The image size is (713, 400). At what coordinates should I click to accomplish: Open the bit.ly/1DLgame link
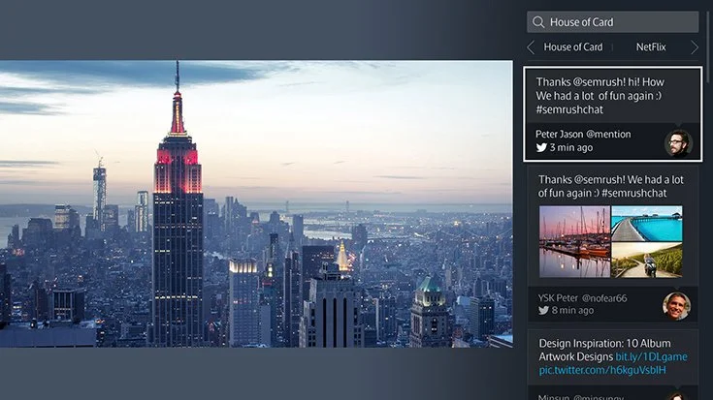click(x=651, y=356)
